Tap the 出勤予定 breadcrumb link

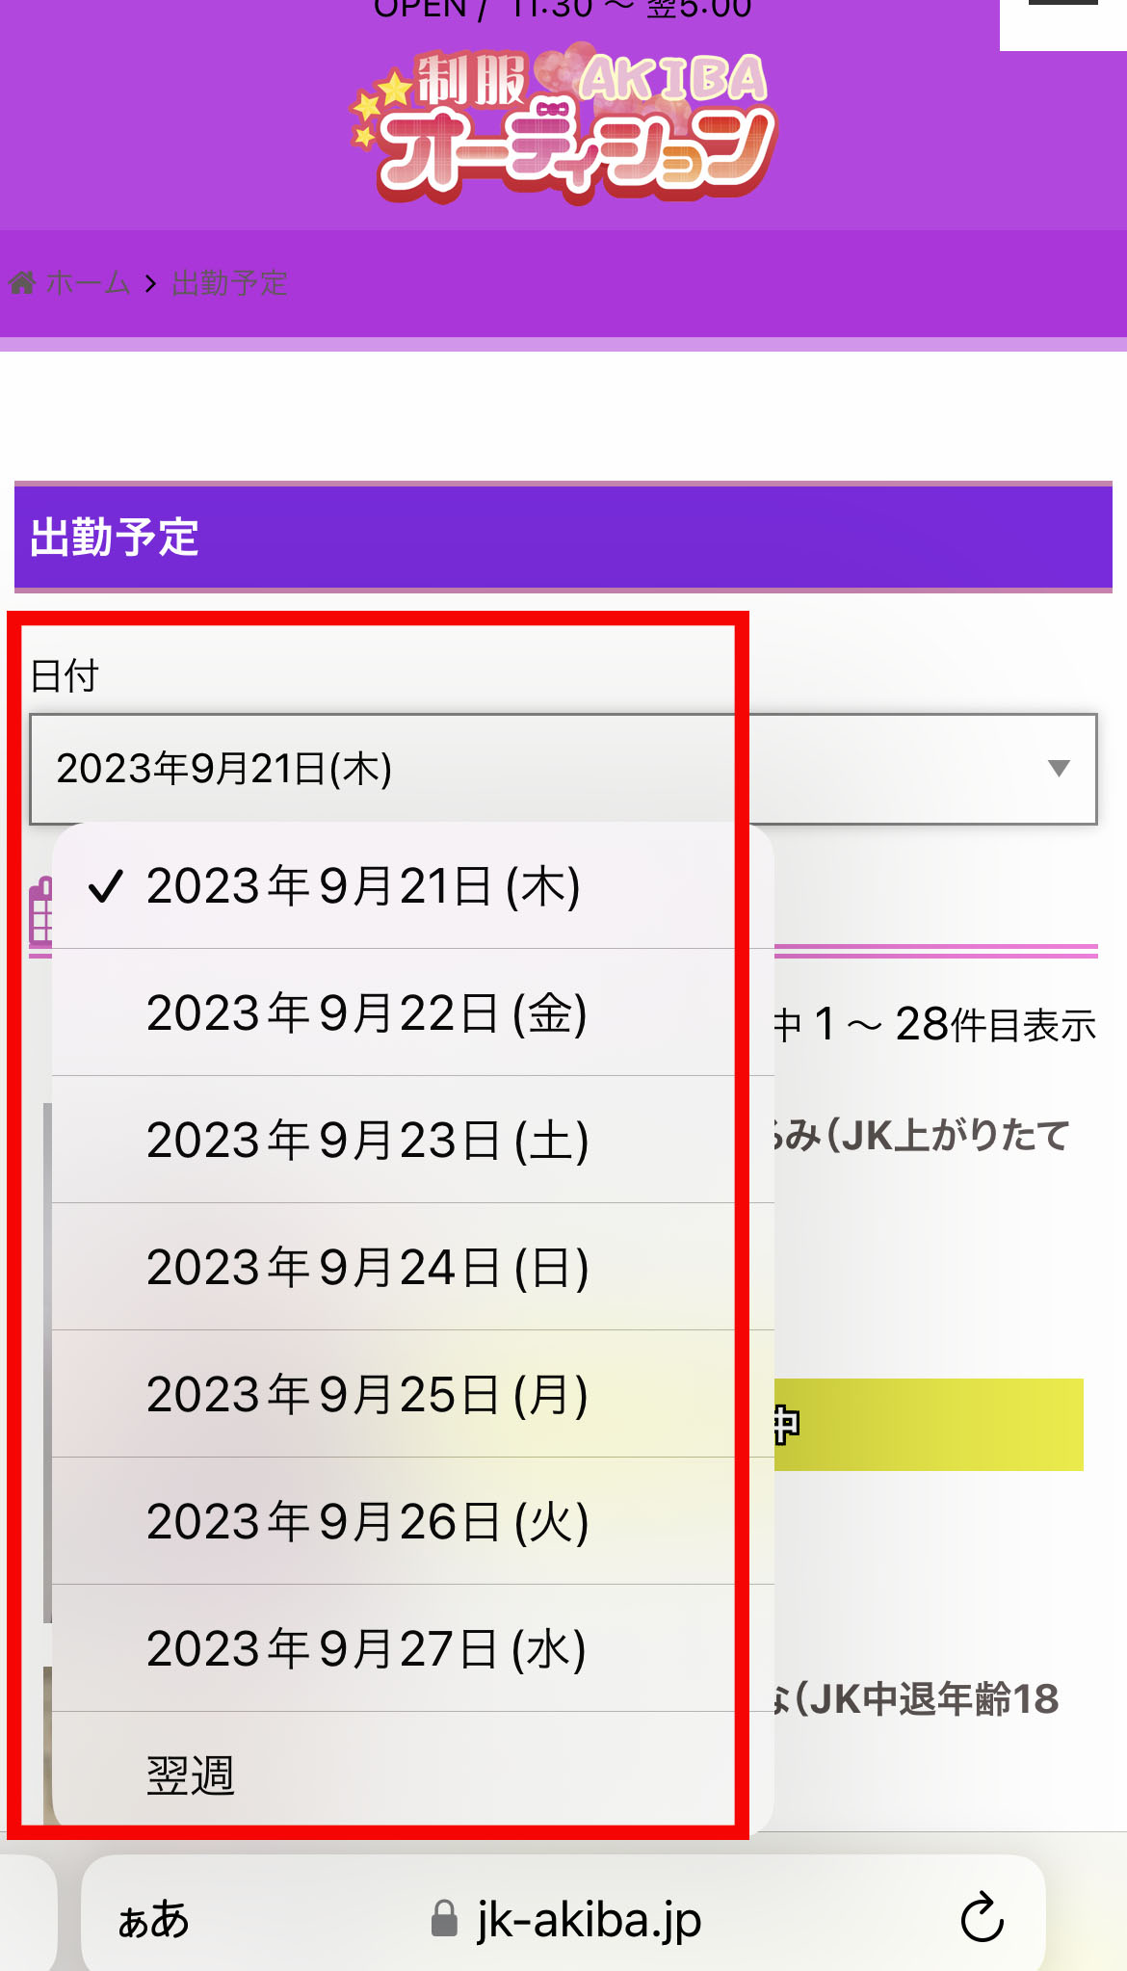[x=229, y=283]
